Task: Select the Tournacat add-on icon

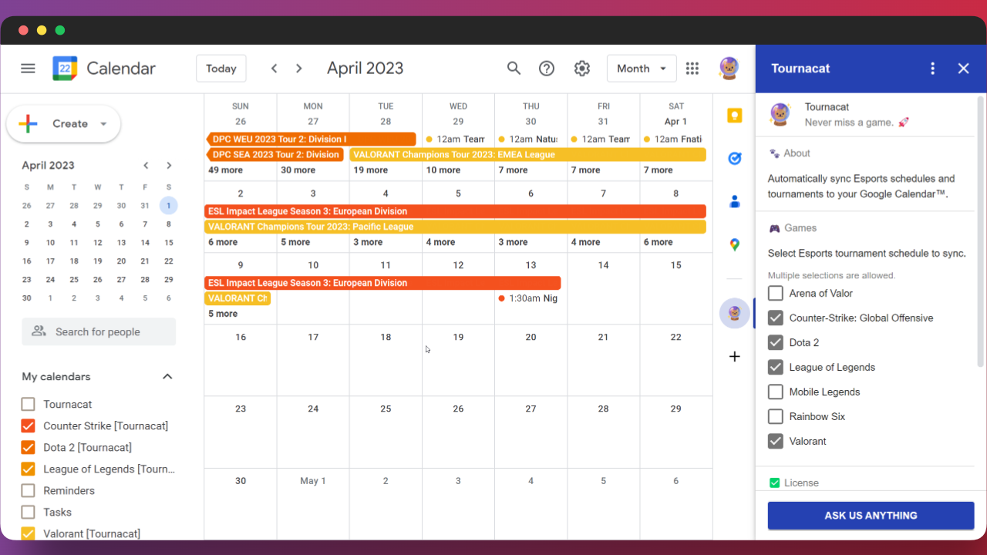Action: coord(735,314)
